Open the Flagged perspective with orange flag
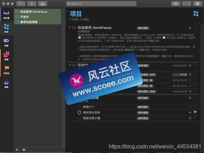 [6, 70]
